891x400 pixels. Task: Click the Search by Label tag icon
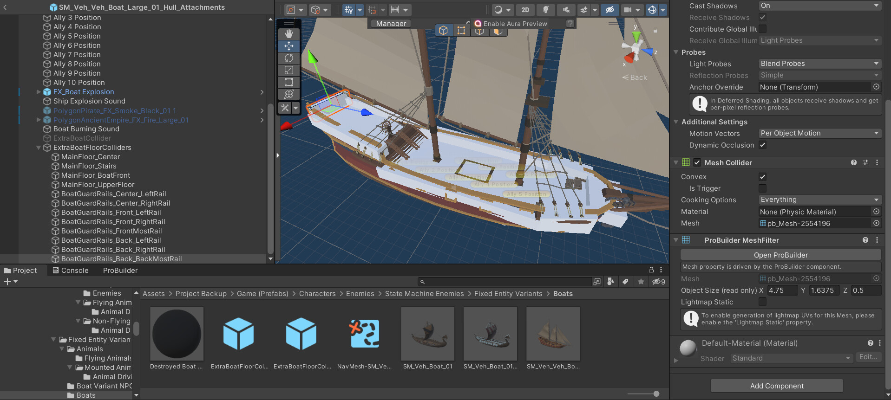[x=625, y=282]
